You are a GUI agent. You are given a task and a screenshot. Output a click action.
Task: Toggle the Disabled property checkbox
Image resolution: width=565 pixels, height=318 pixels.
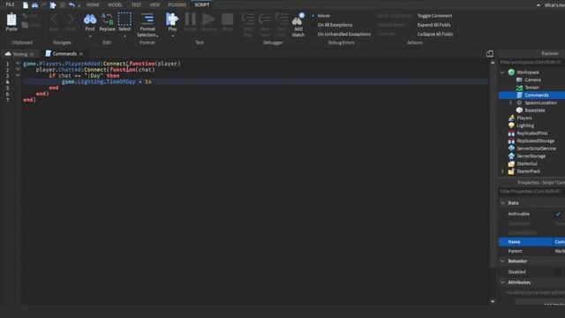pyautogui.click(x=558, y=272)
